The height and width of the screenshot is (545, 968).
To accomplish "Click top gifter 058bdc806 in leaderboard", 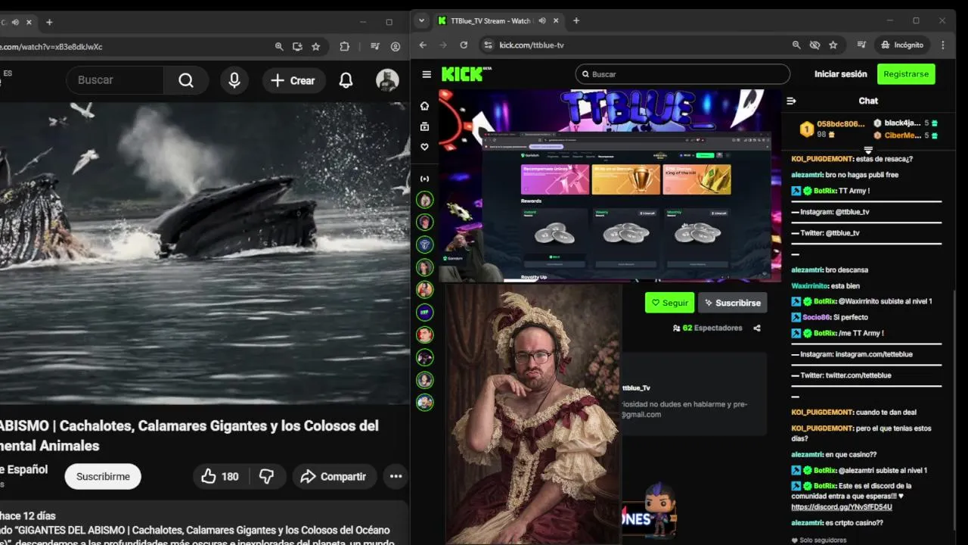I will tap(833, 129).
